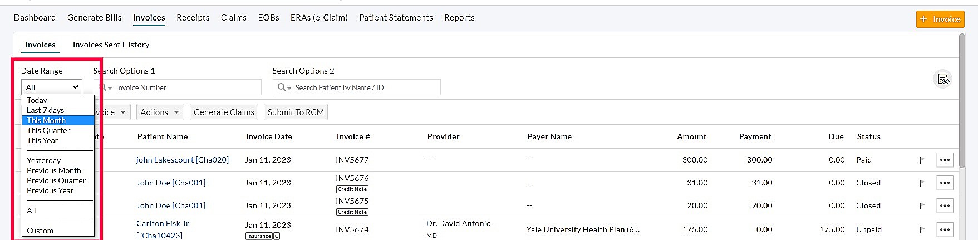Screen dimensions: 978x240
Task: Click the flag icon on the INV5677 row
Action: [x=922, y=160]
